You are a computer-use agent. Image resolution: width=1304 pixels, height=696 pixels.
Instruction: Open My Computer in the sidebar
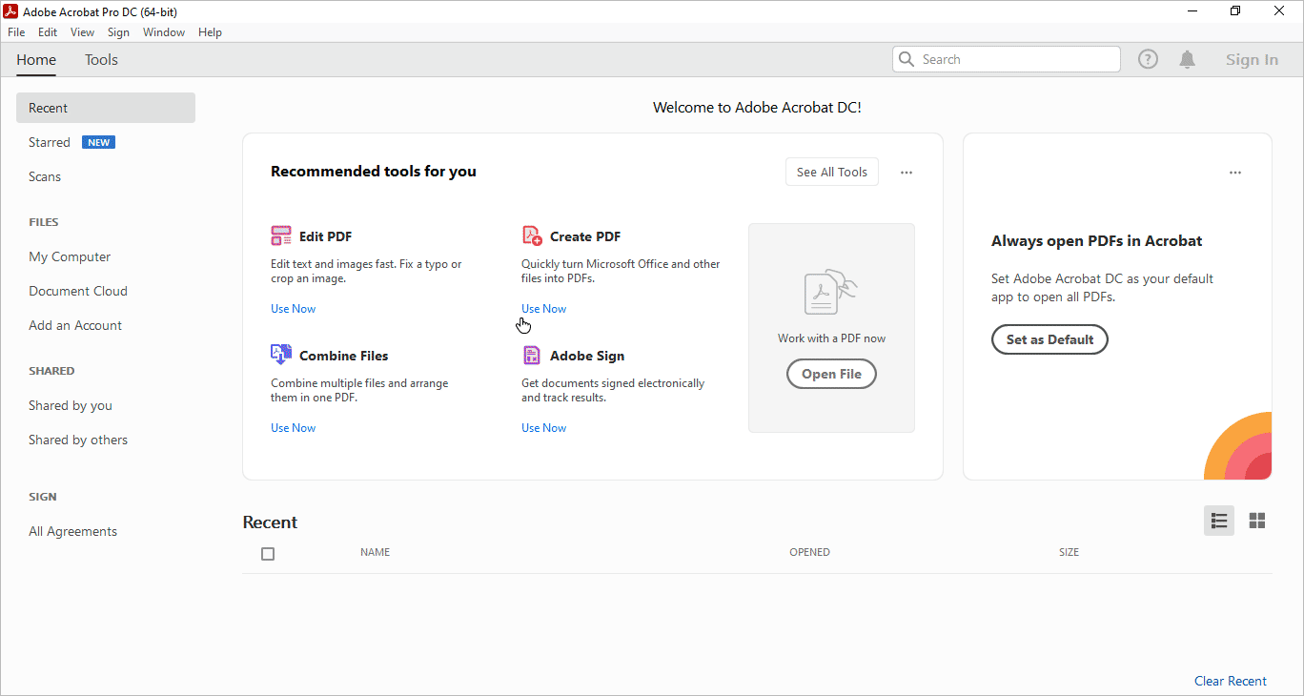click(70, 256)
